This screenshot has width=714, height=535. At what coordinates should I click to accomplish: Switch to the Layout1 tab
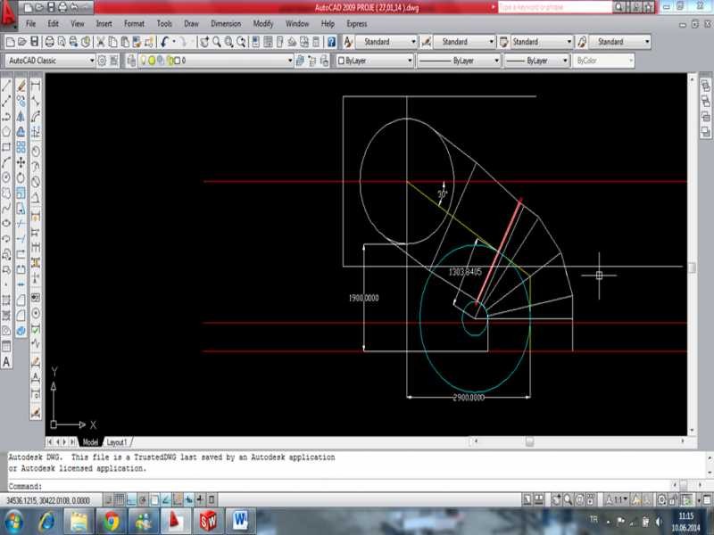click(117, 441)
